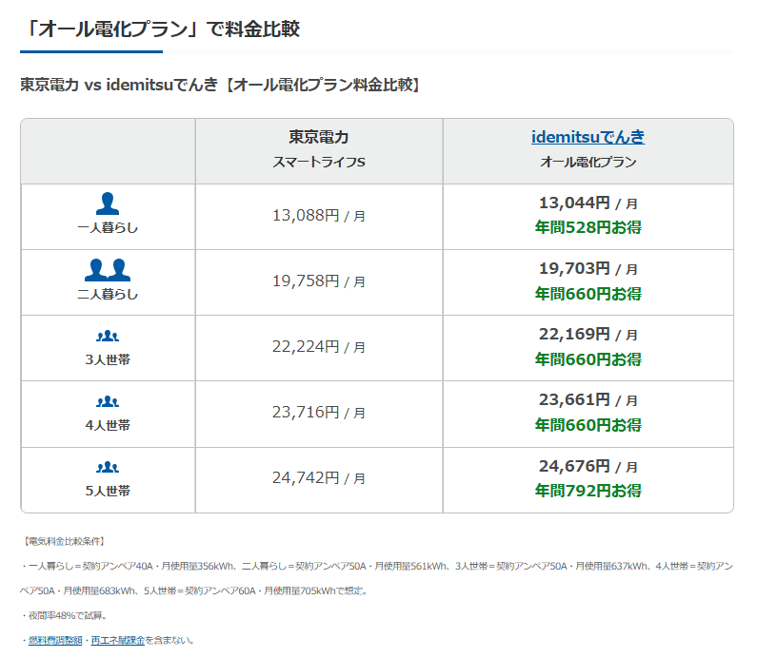757x658 pixels.
Task: Click the group icon above 3人世帯
Action: pyautogui.click(x=108, y=336)
